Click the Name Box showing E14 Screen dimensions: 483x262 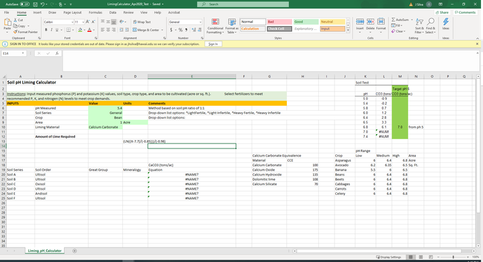[x=14, y=53]
